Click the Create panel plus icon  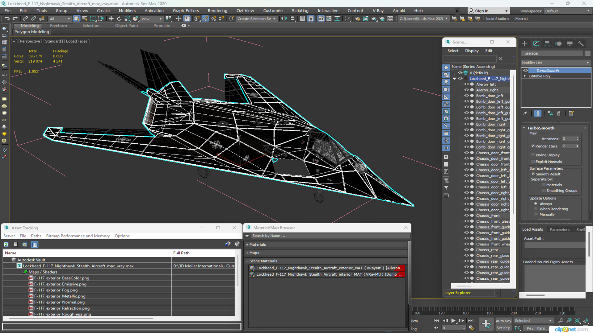tap(524, 44)
